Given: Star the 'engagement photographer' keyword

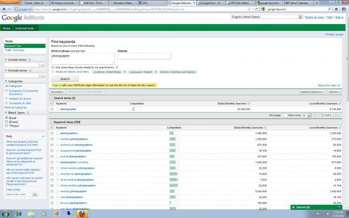Looking at the screenshot, I should point(58,150).
